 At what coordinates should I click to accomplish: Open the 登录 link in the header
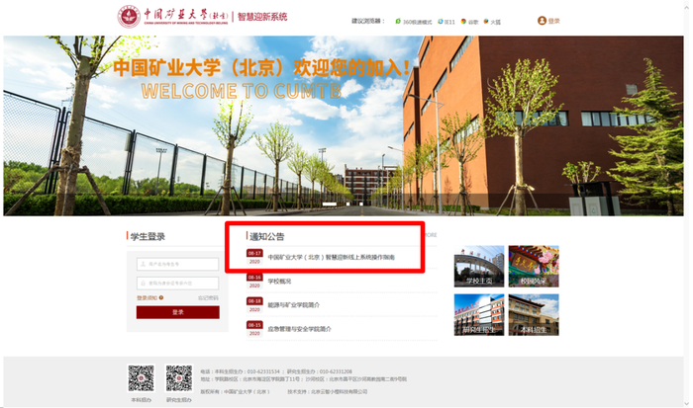coord(553,21)
